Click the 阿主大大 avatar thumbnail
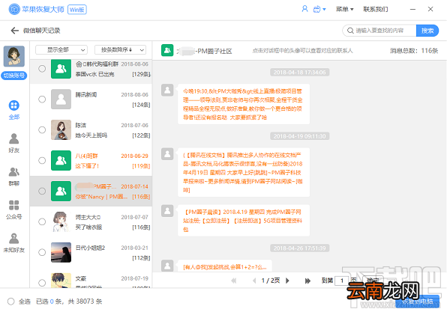This screenshot has width=447, height=312. coord(61,221)
